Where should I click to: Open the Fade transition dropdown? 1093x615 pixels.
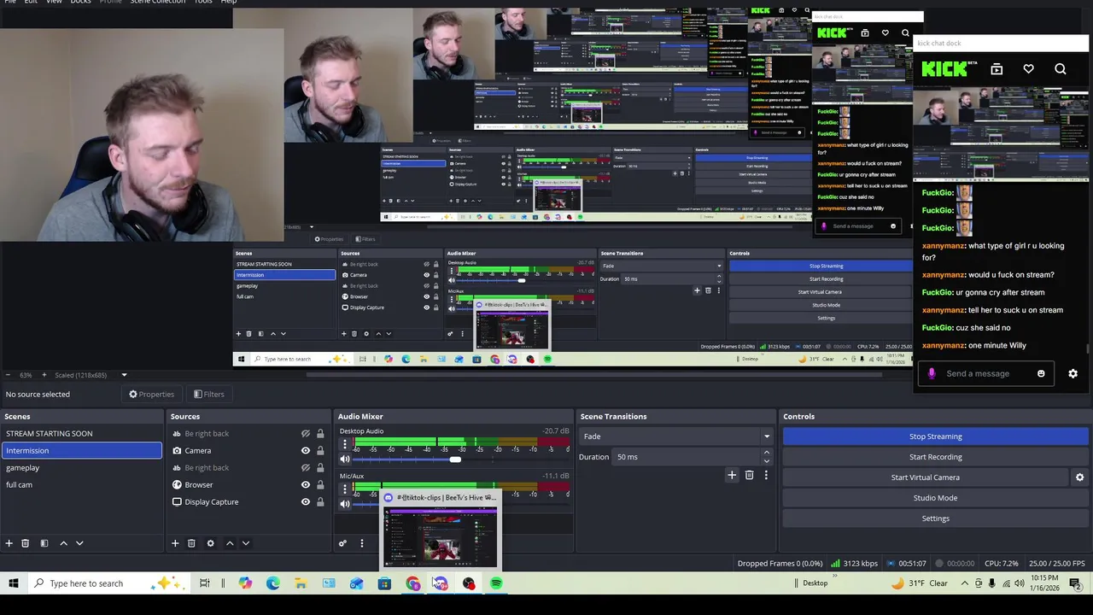point(675,436)
